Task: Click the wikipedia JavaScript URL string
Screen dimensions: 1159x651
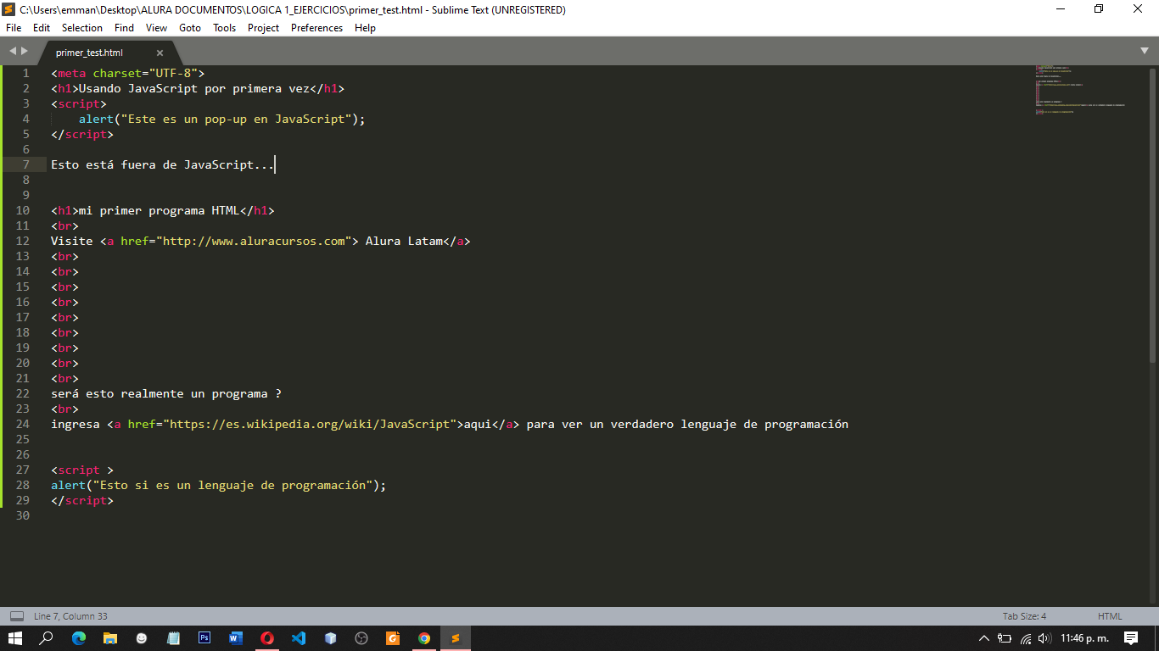Action: tap(311, 424)
